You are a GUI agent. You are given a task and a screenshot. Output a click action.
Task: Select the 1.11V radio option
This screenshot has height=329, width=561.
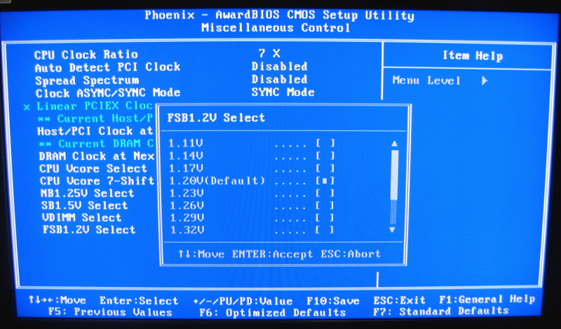(325, 143)
